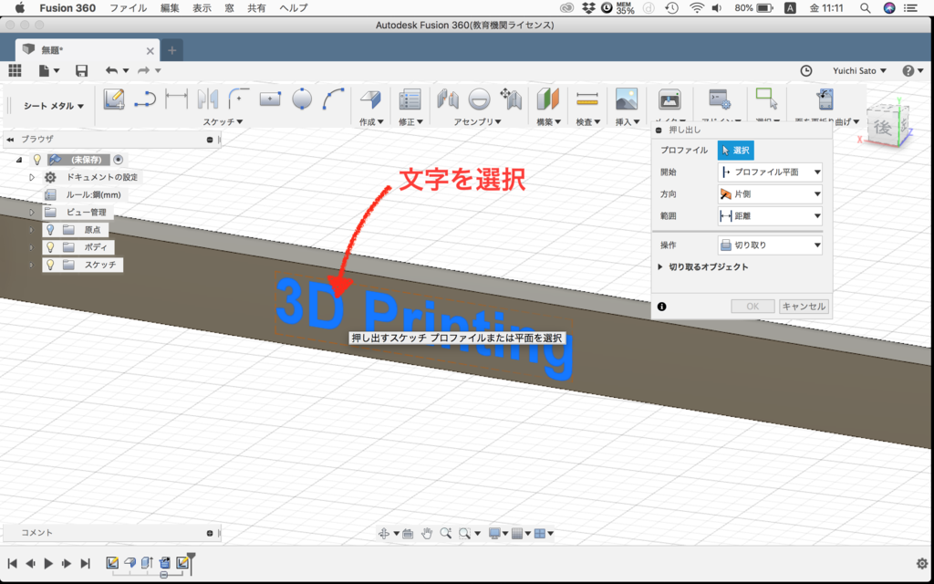This screenshot has width=934, height=584.
Task: Select the Create Sketch tool
Action: coord(113,99)
